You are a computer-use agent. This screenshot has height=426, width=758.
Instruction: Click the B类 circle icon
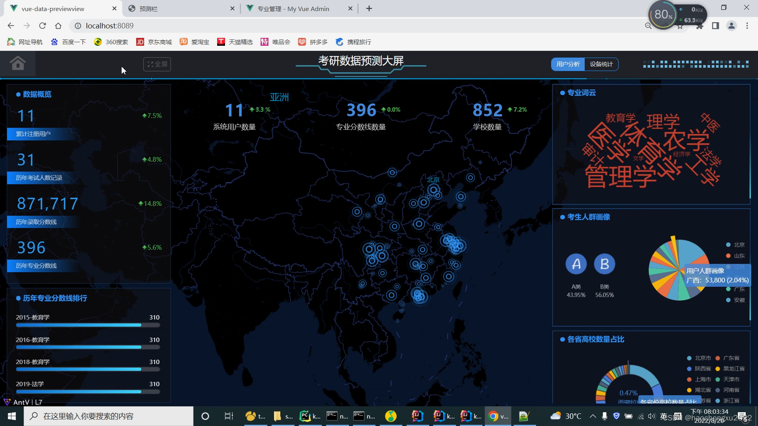click(604, 264)
